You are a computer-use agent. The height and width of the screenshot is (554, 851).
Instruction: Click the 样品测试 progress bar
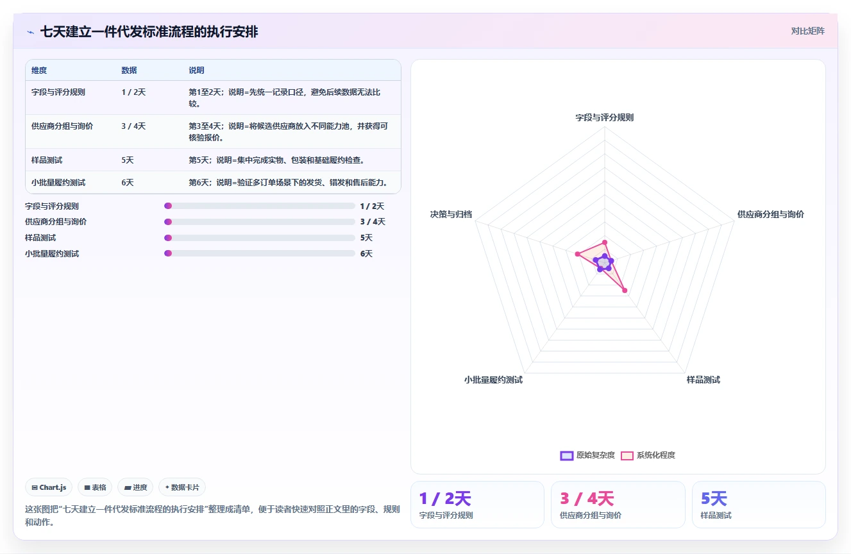point(260,238)
